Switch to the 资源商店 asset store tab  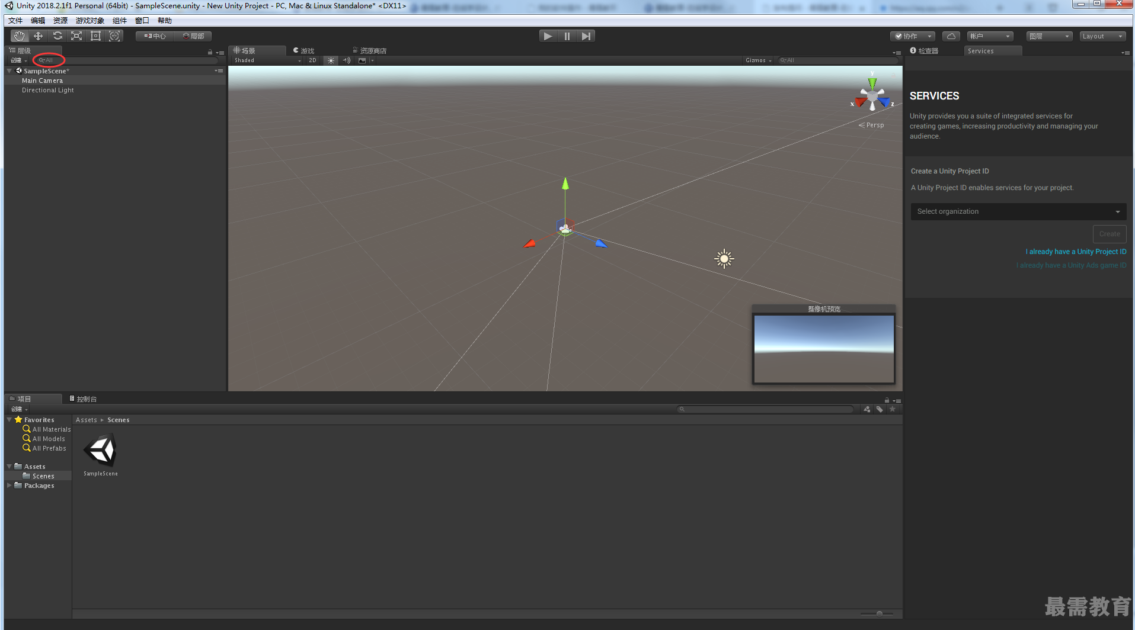[x=370, y=51]
